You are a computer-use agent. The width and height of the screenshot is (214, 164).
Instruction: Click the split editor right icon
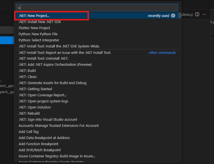[x=197, y=14]
